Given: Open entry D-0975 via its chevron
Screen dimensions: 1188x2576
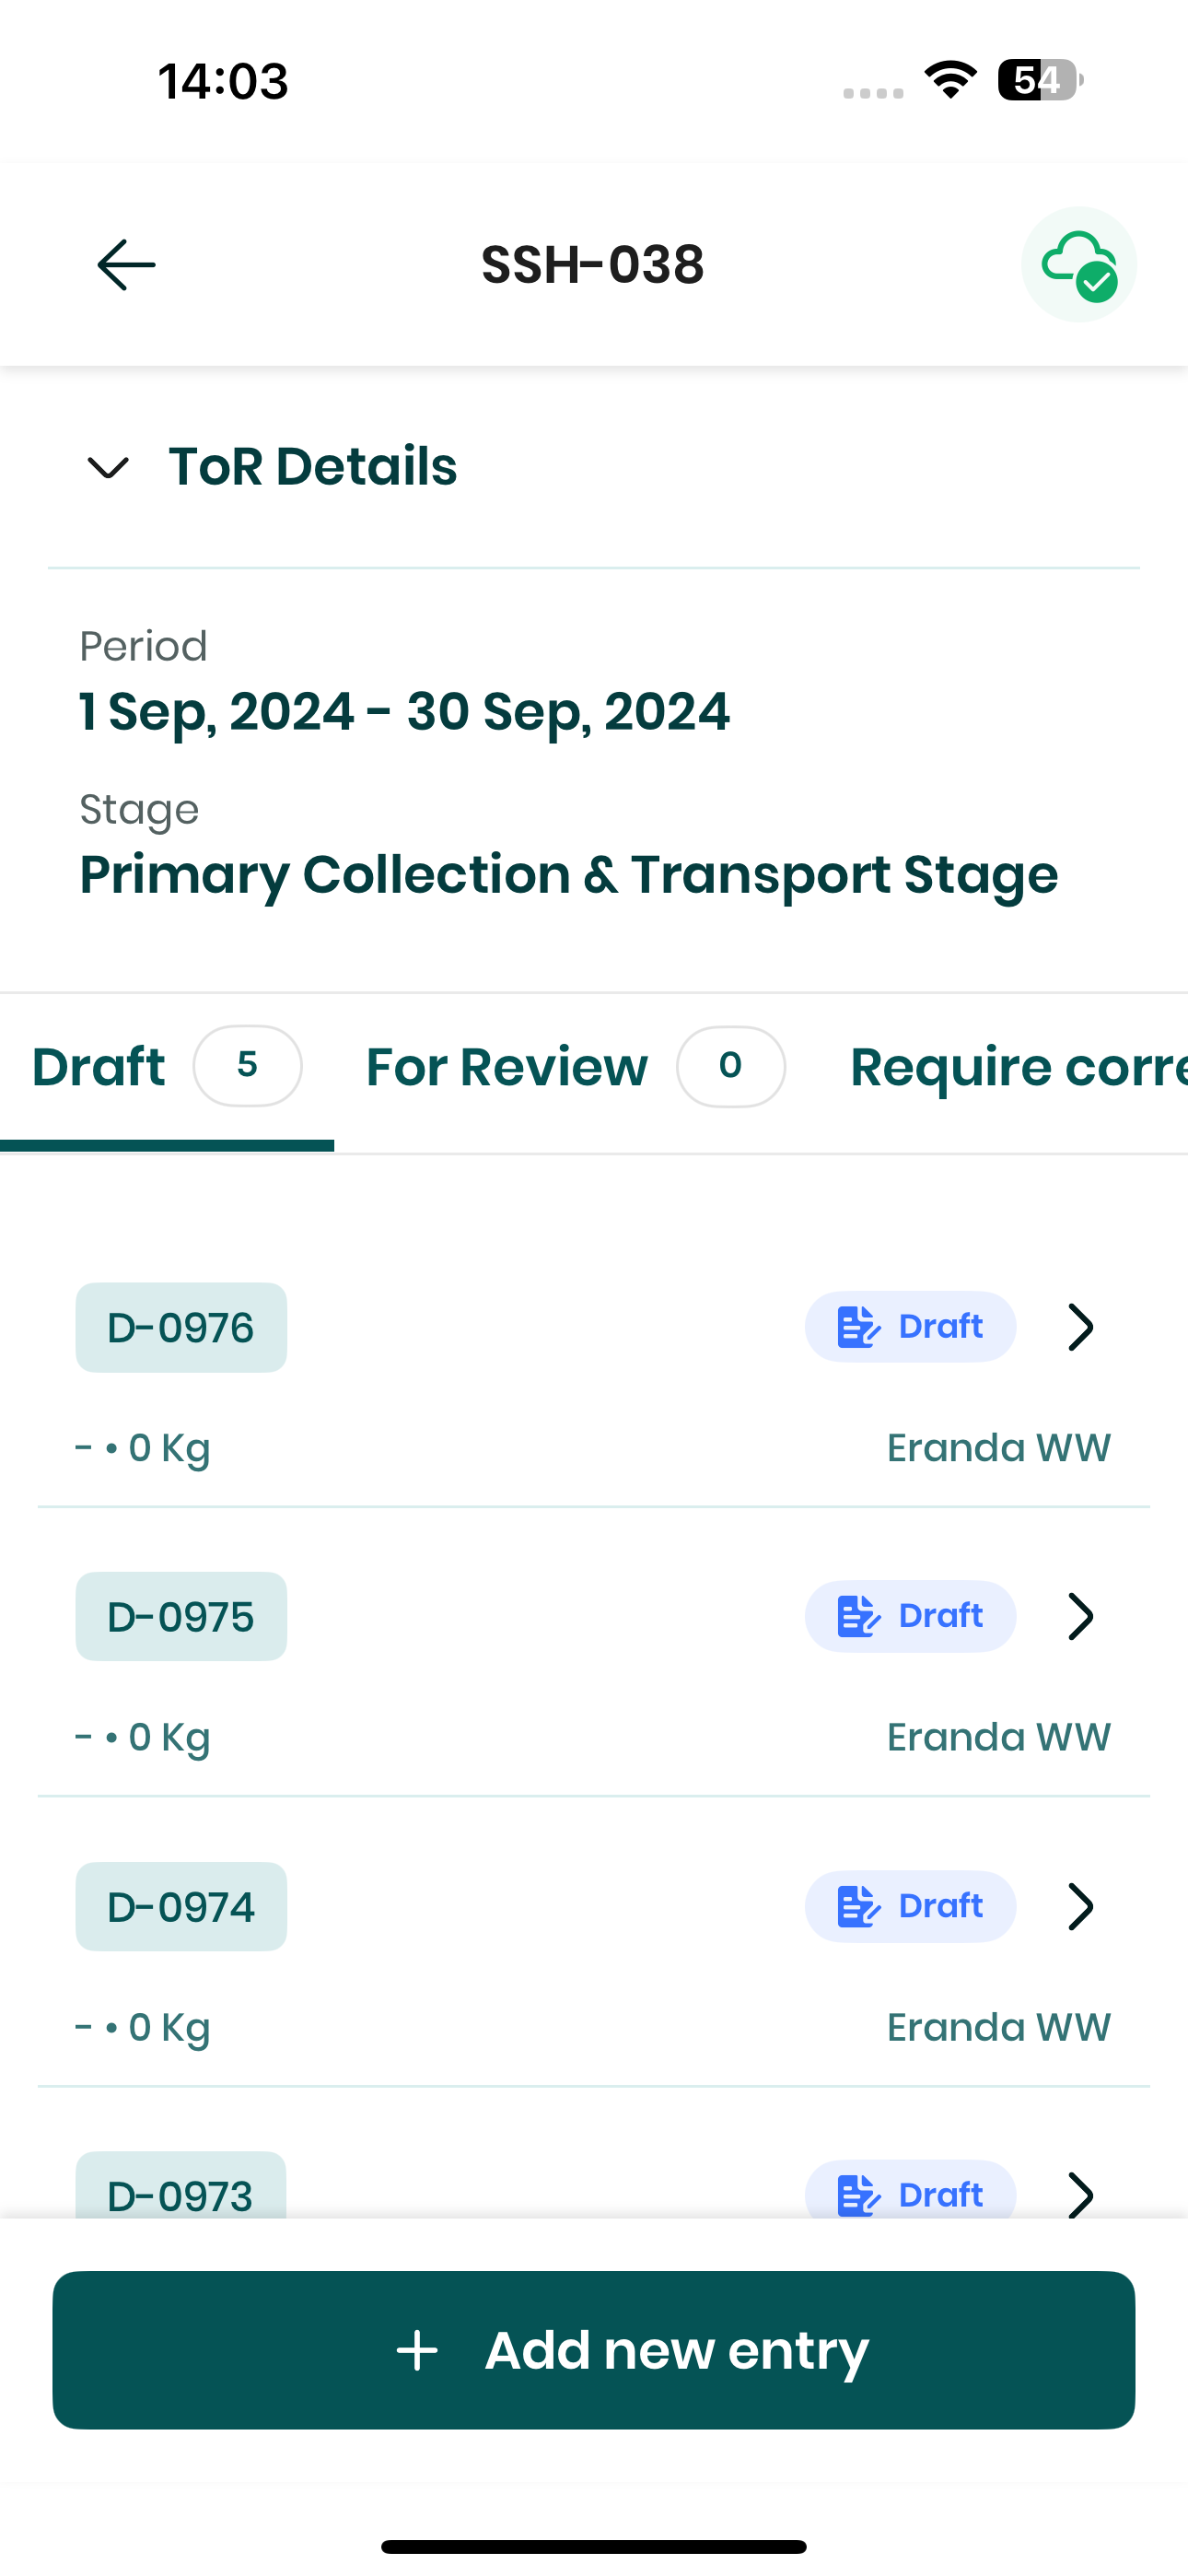Looking at the screenshot, I should pyautogui.click(x=1080, y=1616).
